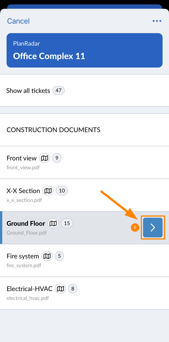Click the 8 ticket badge on Electrical-HVAC

(73, 289)
